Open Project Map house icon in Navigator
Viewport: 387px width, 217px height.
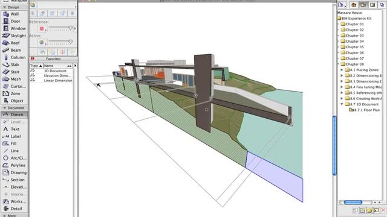click(354, 5)
